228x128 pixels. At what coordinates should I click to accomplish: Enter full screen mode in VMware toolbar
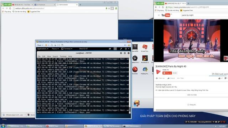58,45
